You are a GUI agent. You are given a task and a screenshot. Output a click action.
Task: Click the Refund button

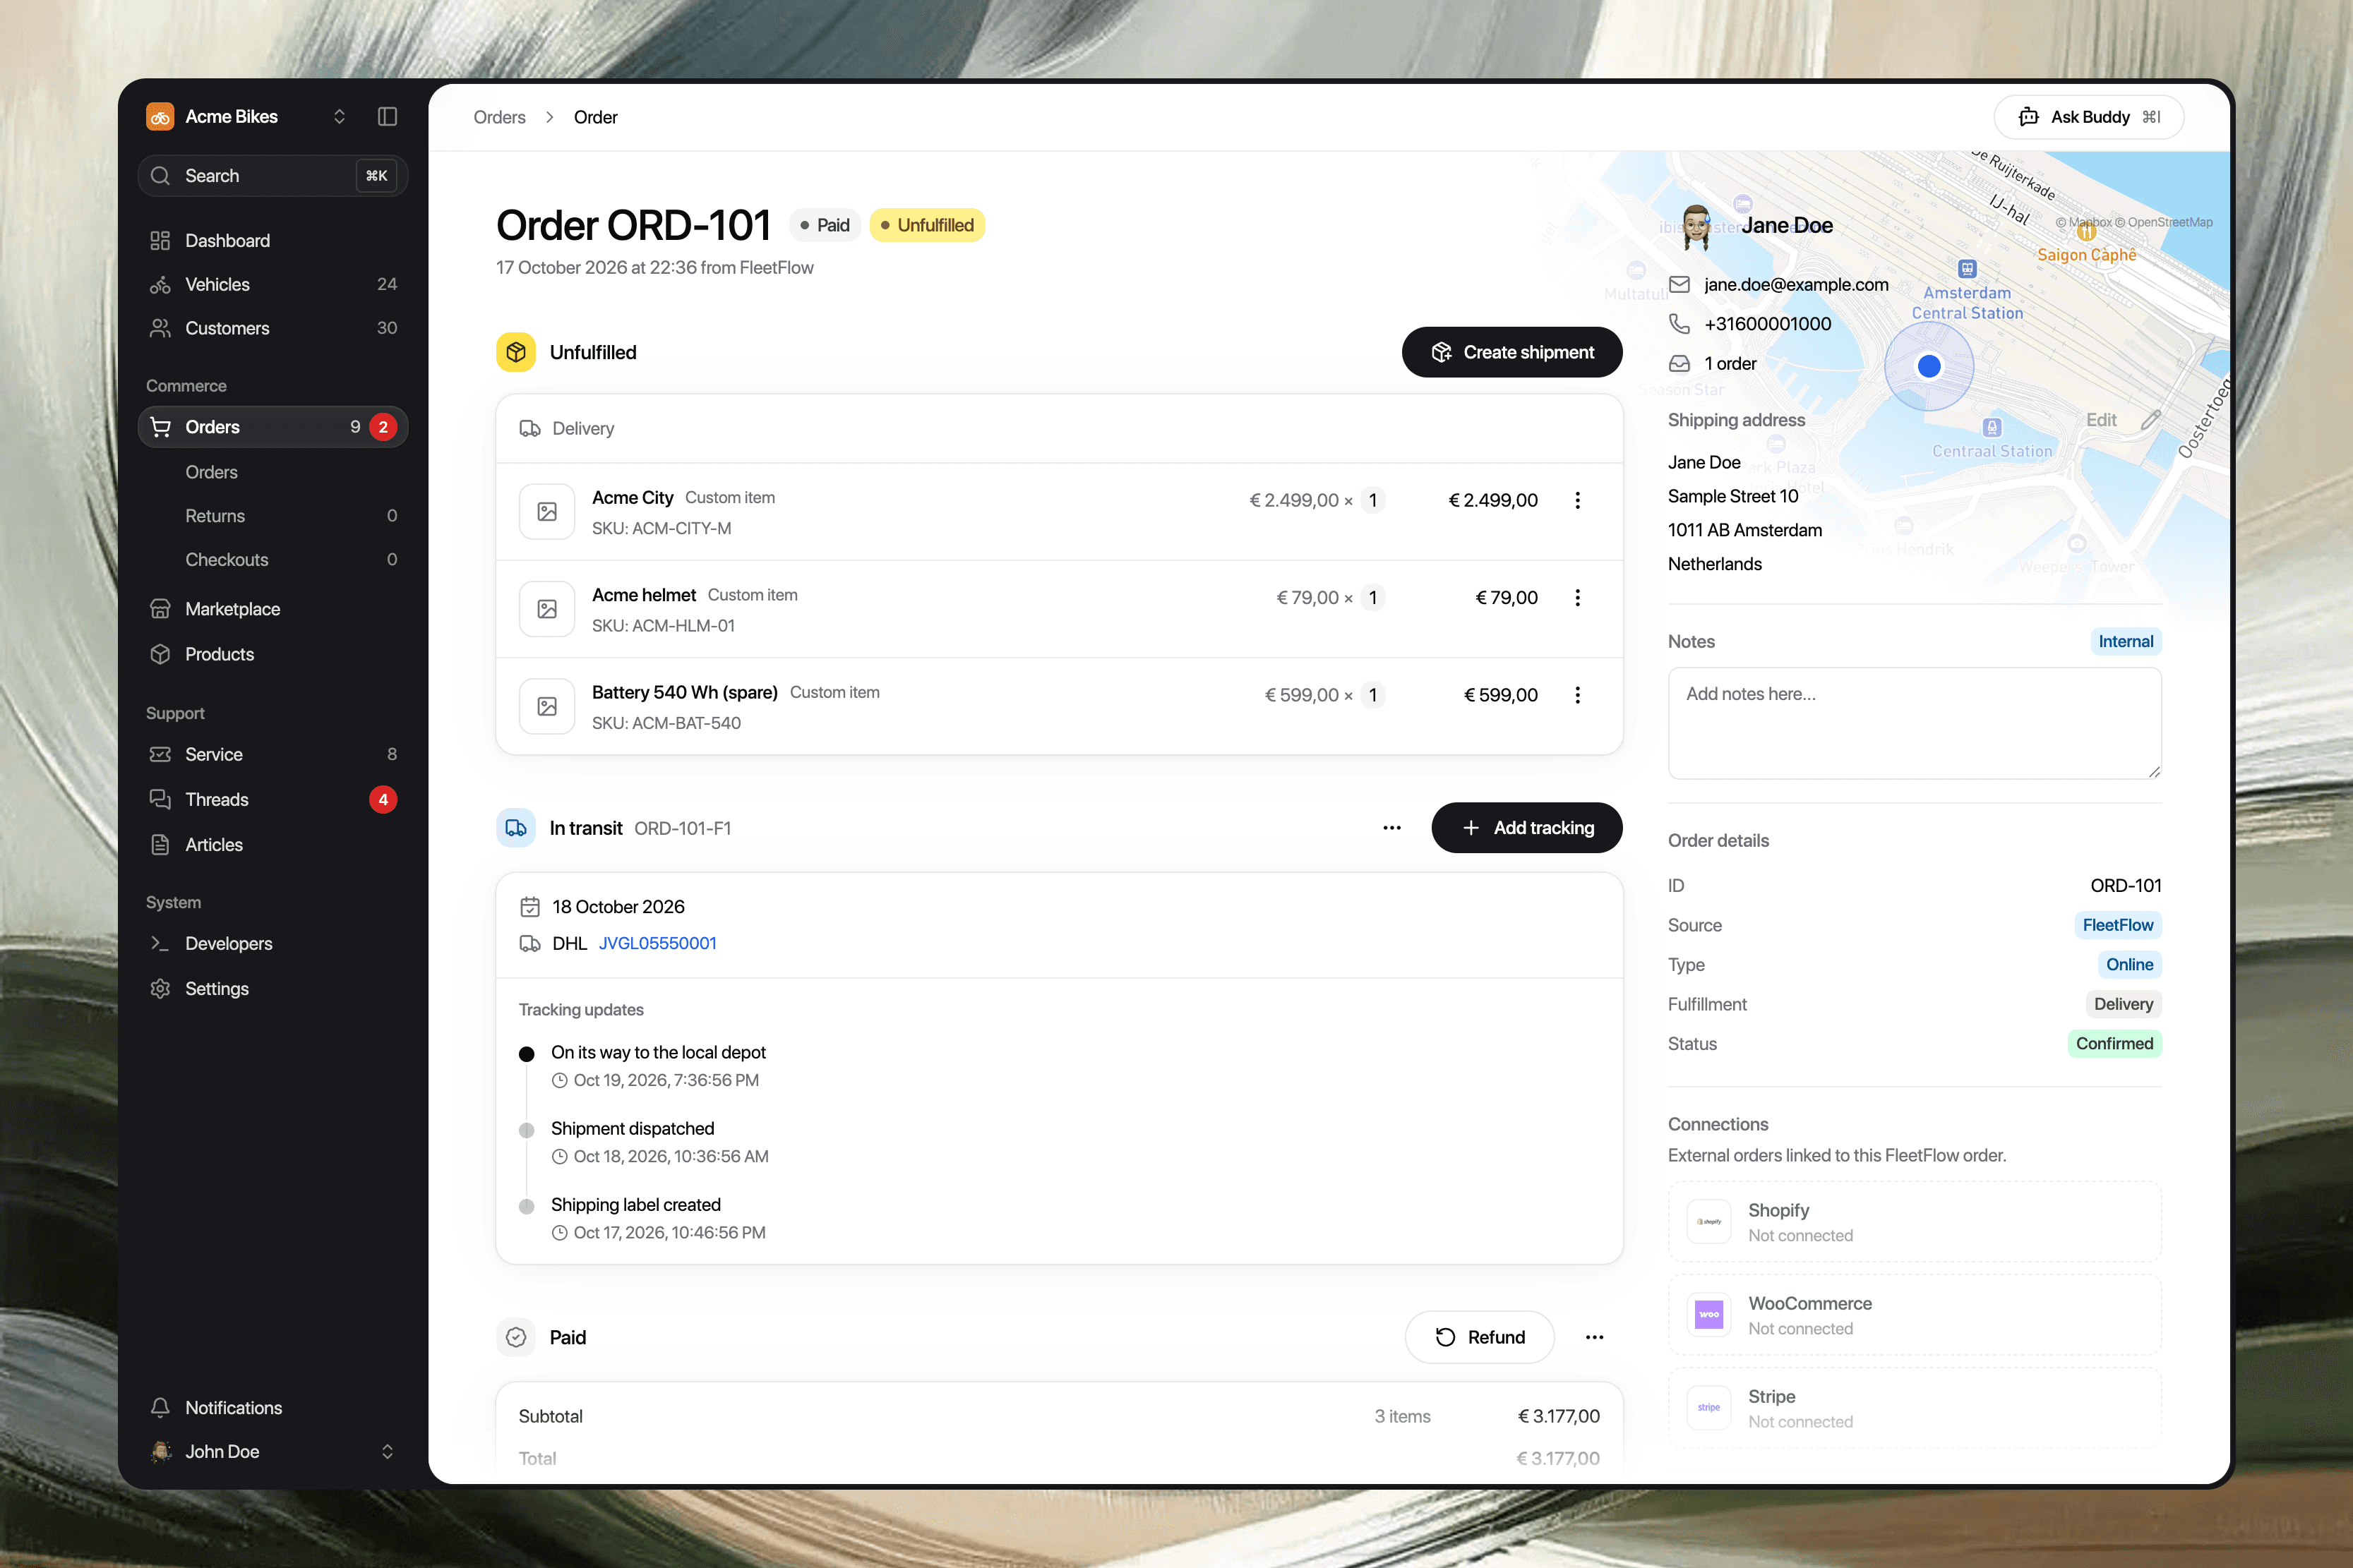tap(1480, 1337)
